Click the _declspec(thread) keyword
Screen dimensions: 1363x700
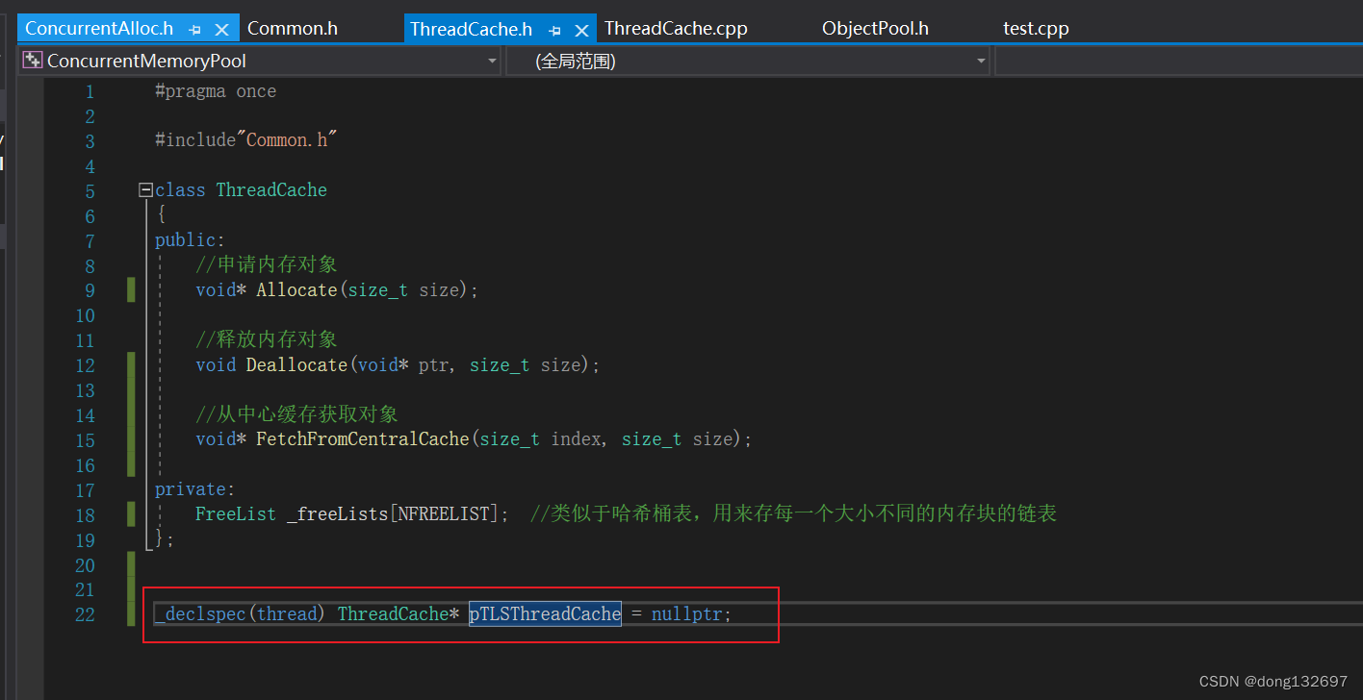tap(239, 613)
